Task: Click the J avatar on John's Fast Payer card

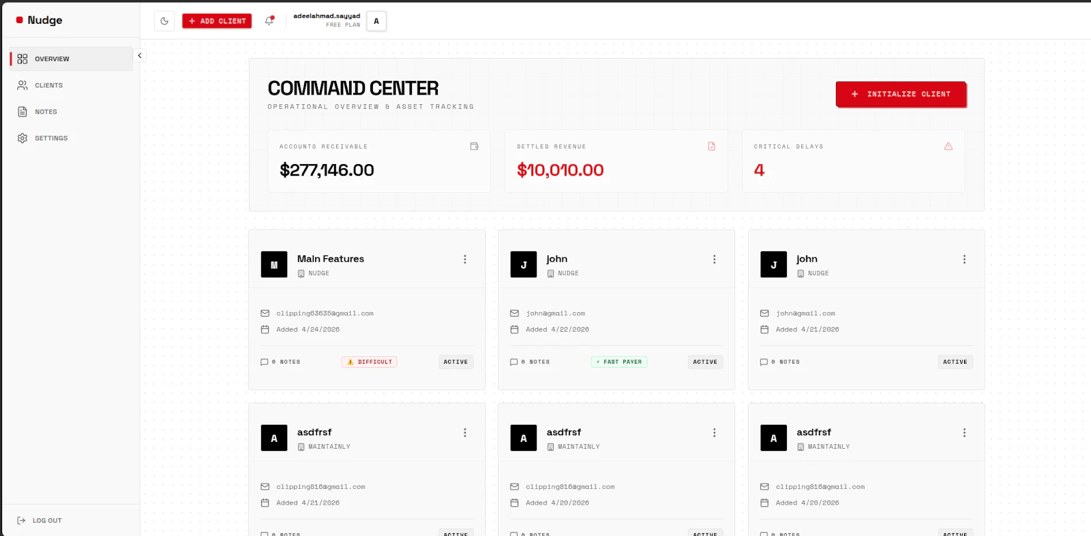Action: pos(524,265)
